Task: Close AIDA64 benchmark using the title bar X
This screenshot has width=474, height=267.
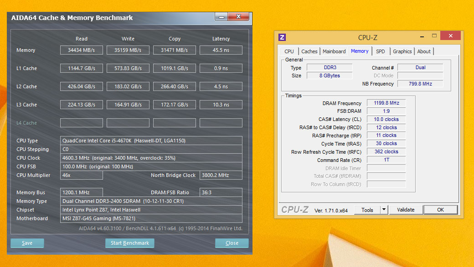Action: 239,17
